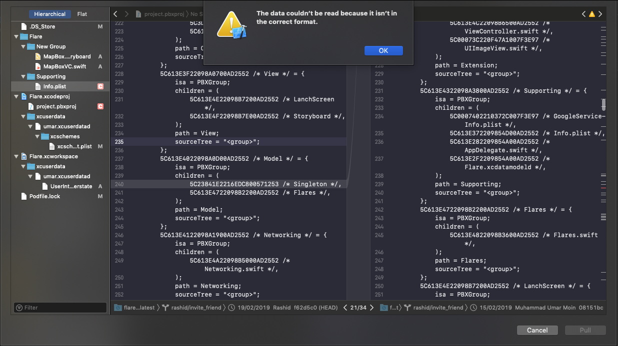This screenshot has width=618, height=346.
Task: Open right pane commit 15/02/2019 Muhammad Umar breadcrumb
Action: click(536, 308)
